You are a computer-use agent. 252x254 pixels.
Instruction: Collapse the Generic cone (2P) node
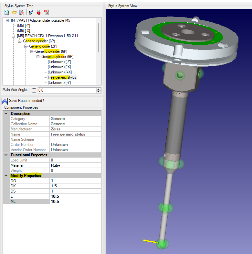point(26,46)
